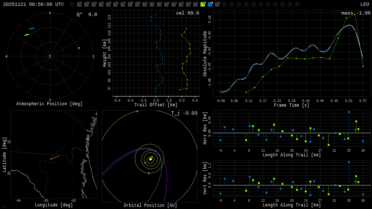Click the Horz Res [km] axis label
Screen dimensions: 372x209
click(205, 128)
